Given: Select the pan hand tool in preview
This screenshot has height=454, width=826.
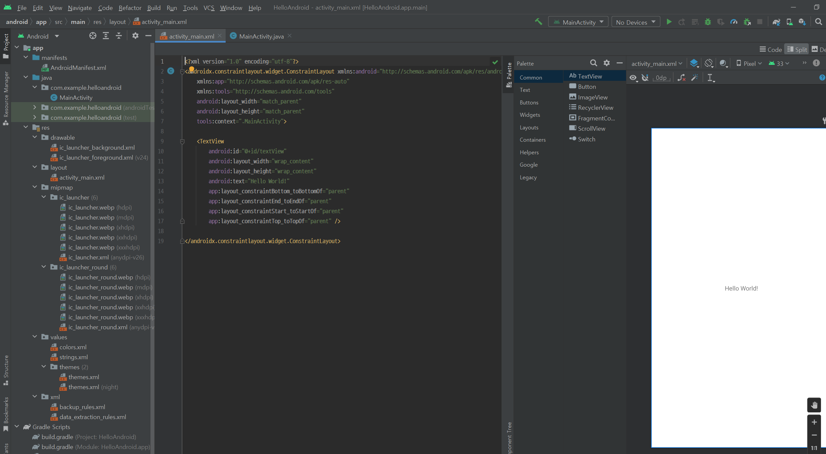Looking at the screenshot, I should [814, 405].
